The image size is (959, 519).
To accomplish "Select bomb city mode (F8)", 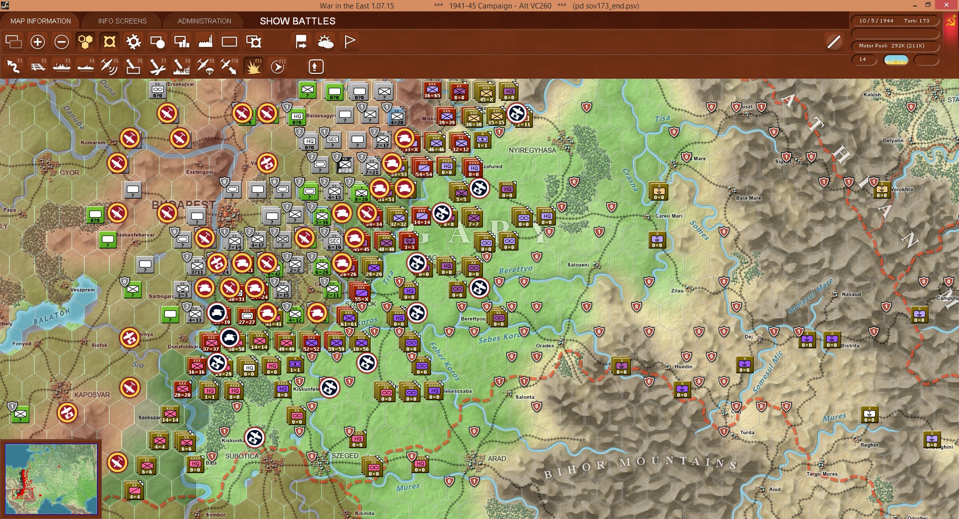I will pos(181,66).
